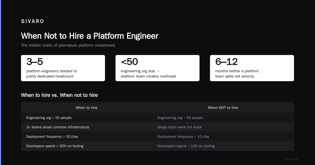Select the When to hire column header
The width and height of the screenshot is (315, 165).
click(x=87, y=108)
